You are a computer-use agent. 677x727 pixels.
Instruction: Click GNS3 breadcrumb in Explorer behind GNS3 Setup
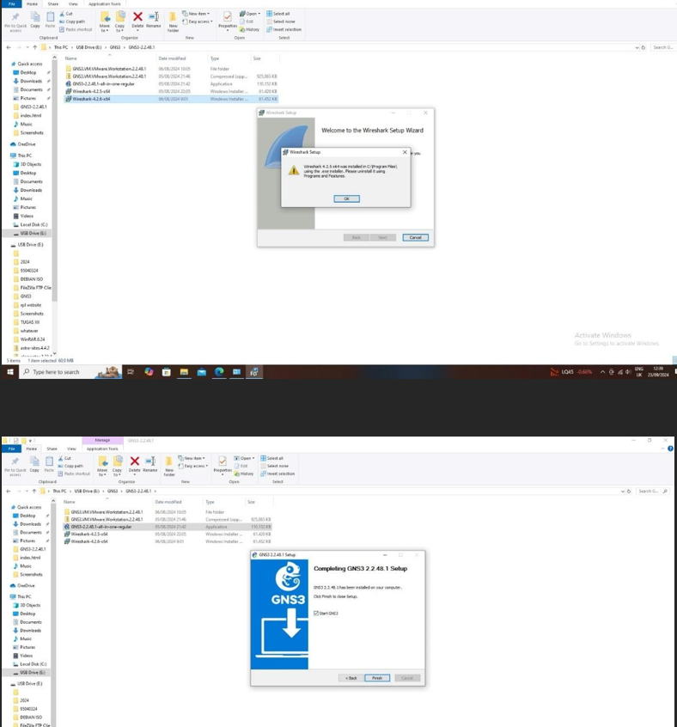point(113,491)
